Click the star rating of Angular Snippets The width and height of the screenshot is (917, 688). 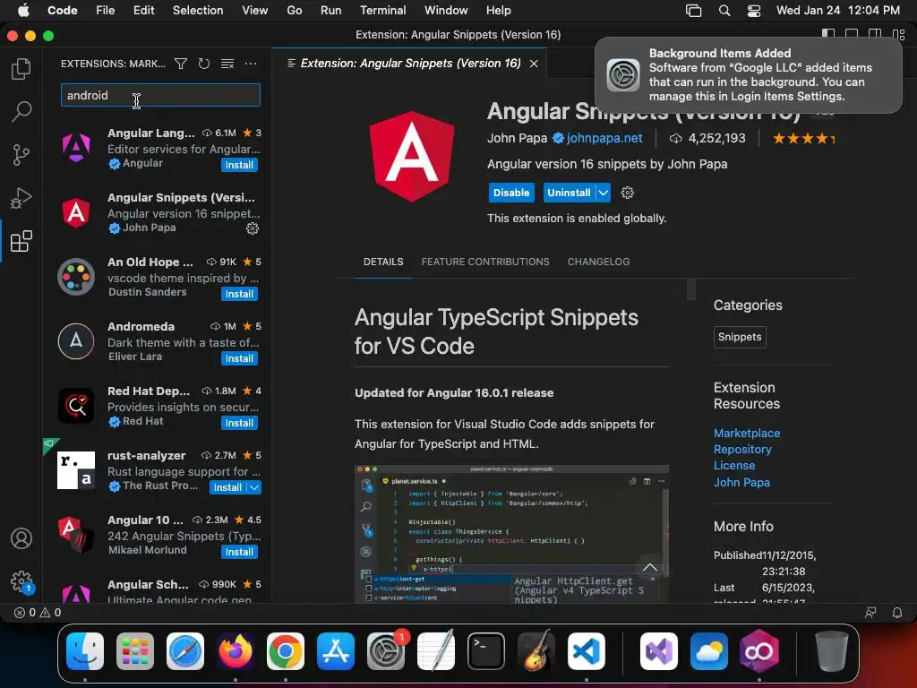click(x=803, y=139)
